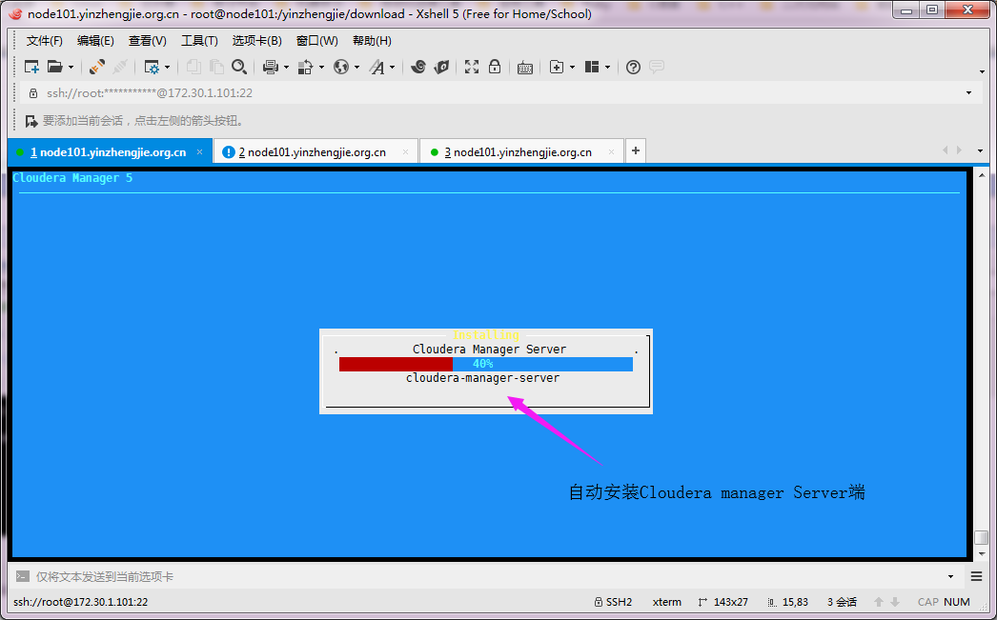Expand the Tab Layout dropdown arrow

pyautogui.click(x=607, y=67)
